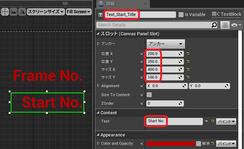Reset Color and Opacity with yellow arrow
The image size is (244, 149).
coord(213,143)
